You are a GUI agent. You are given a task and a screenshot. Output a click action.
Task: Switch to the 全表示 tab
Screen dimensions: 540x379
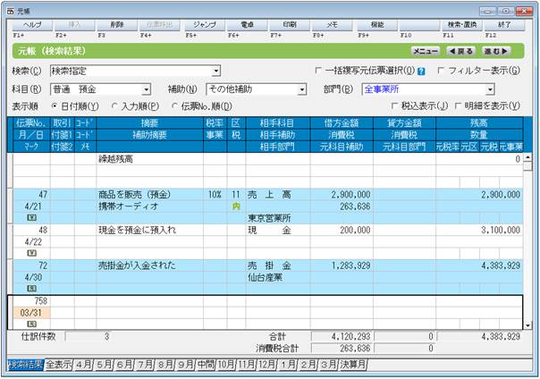[x=58, y=365]
